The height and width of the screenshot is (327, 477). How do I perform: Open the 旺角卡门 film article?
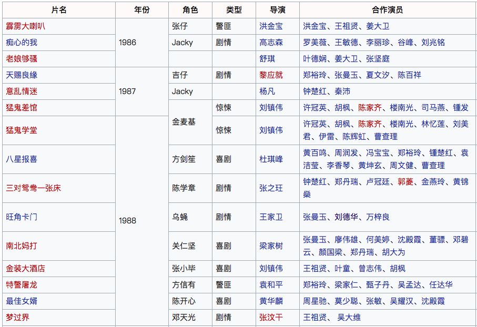[x=21, y=217]
